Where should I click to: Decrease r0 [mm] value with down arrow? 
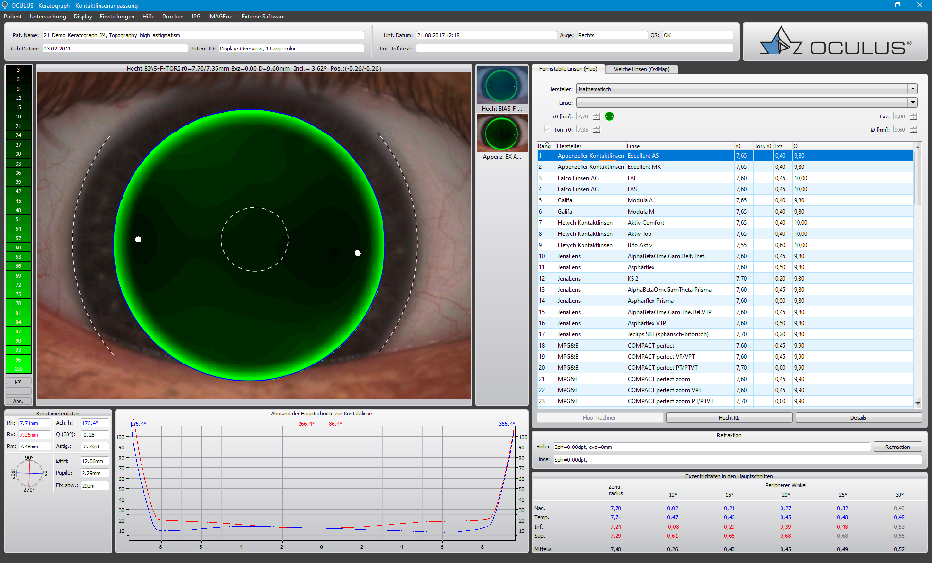pyautogui.click(x=596, y=118)
